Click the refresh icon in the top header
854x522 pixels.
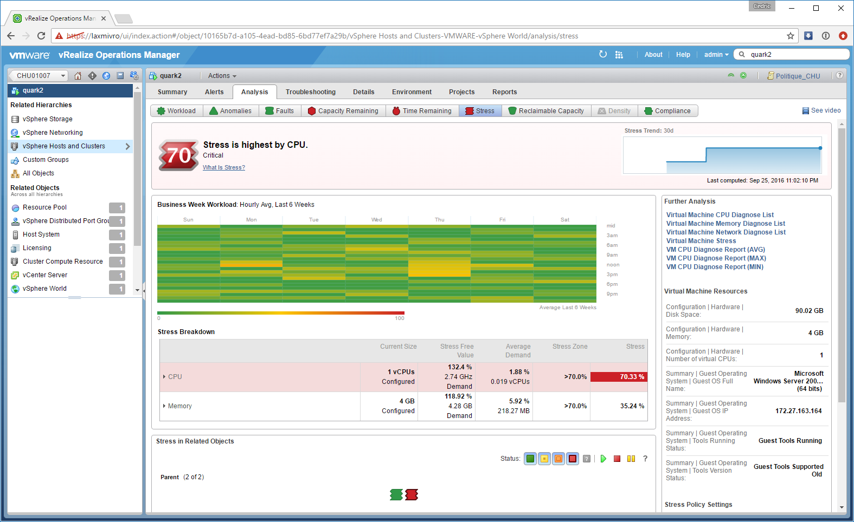[603, 54]
